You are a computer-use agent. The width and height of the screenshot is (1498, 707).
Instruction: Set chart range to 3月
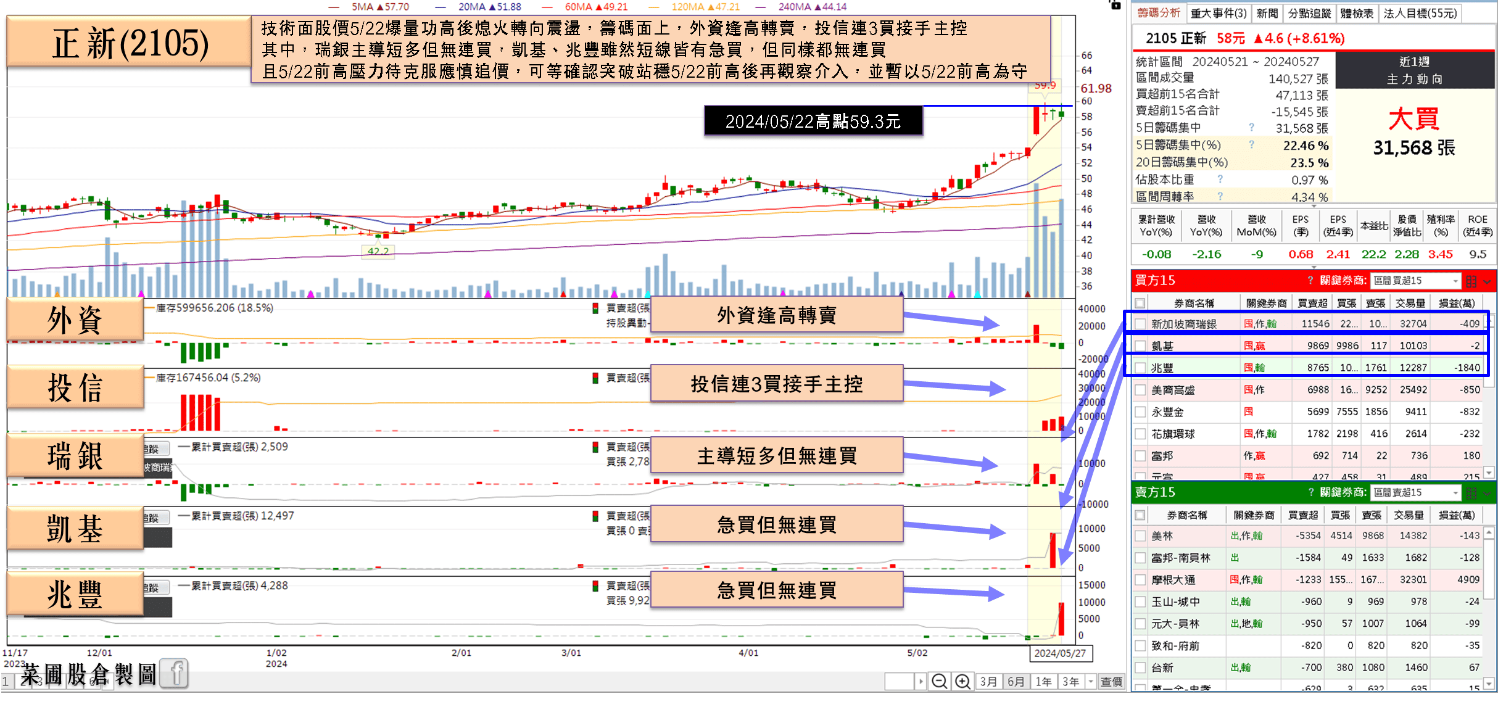pyautogui.click(x=989, y=681)
